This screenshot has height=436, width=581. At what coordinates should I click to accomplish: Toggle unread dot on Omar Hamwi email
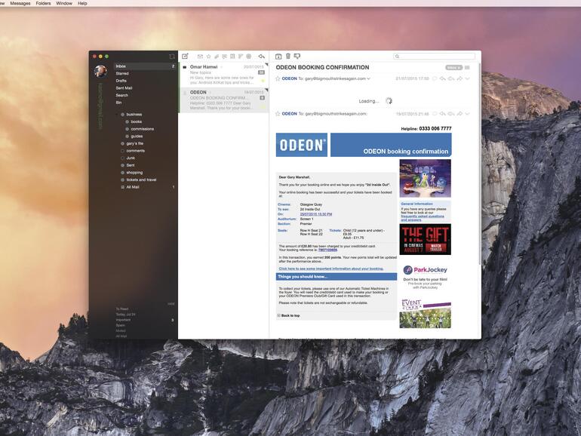[x=185, y=67]
